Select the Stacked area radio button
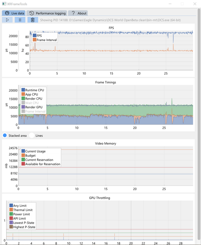 [x=5, y=135]
